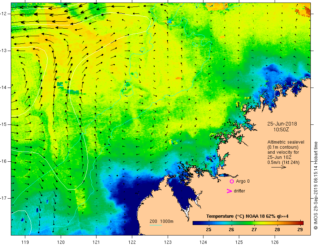Click the magenta Argo circle marker

[x=232, y=182]
